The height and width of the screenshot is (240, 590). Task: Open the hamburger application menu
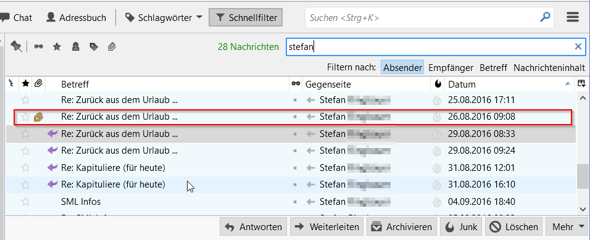(x=572, y=17)
